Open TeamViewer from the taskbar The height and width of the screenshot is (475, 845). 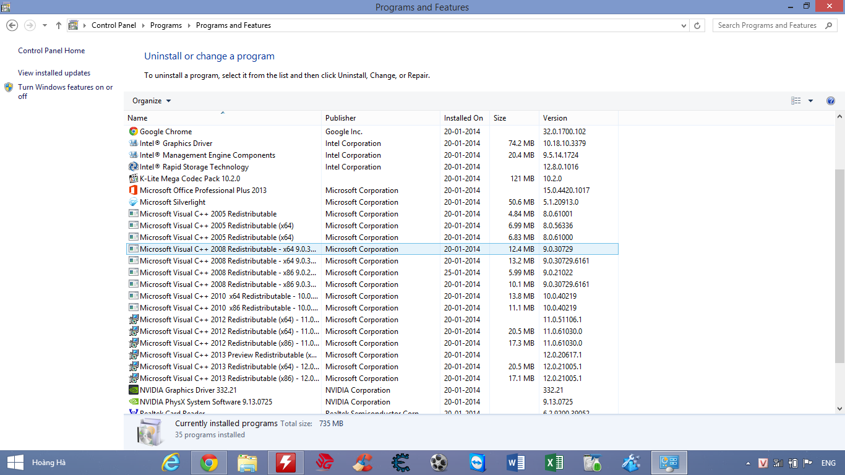(x=478, y=463)
